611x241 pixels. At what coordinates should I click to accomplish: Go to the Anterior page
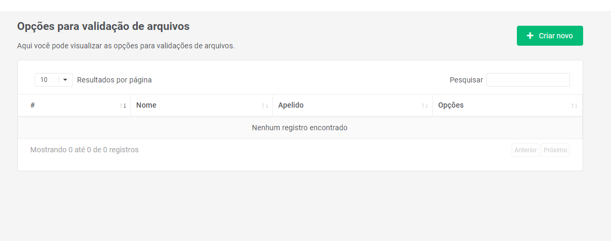click(x=525, y=150)
